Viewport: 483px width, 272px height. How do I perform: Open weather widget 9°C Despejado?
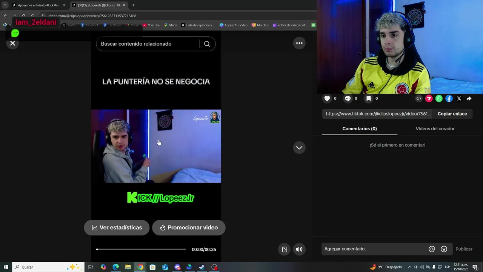click(x=386, y=267)
